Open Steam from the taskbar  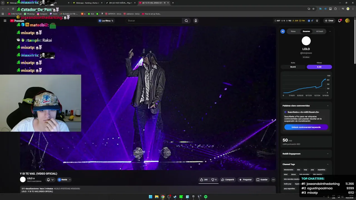click(175, 197)
